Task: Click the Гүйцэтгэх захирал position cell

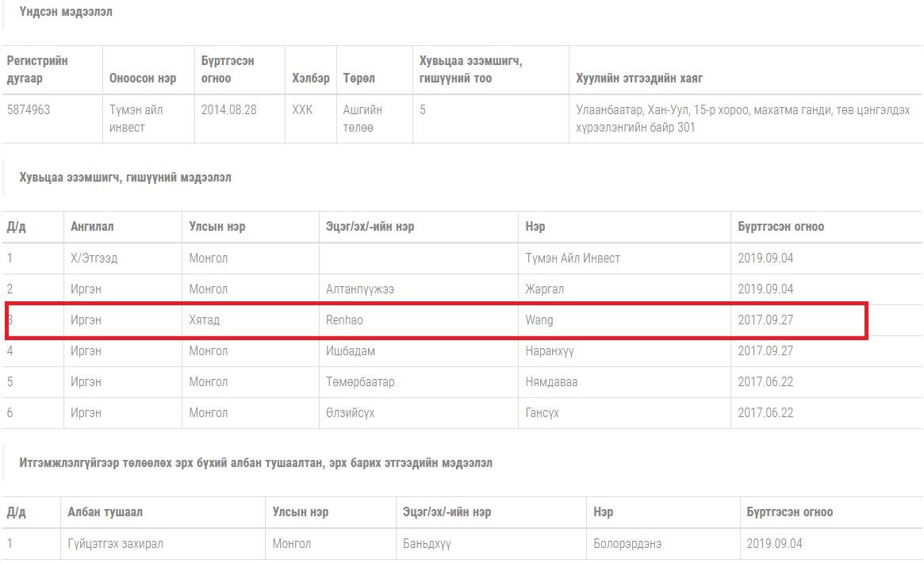Action: click(116, 543)
